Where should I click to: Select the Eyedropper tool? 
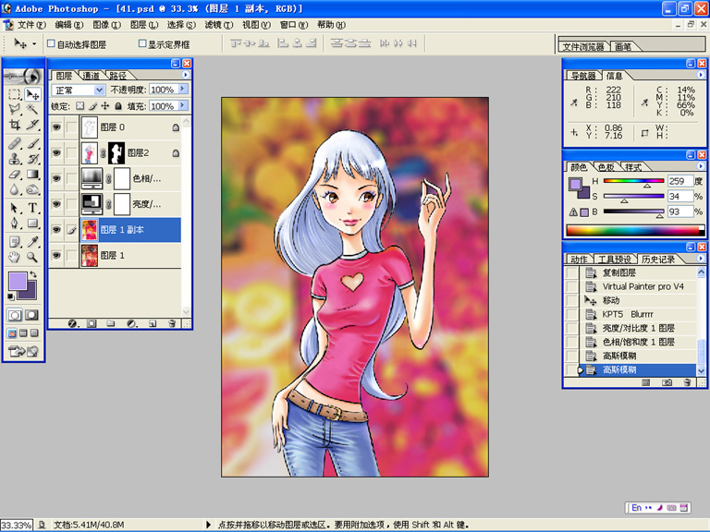click(x=31, y=242)
